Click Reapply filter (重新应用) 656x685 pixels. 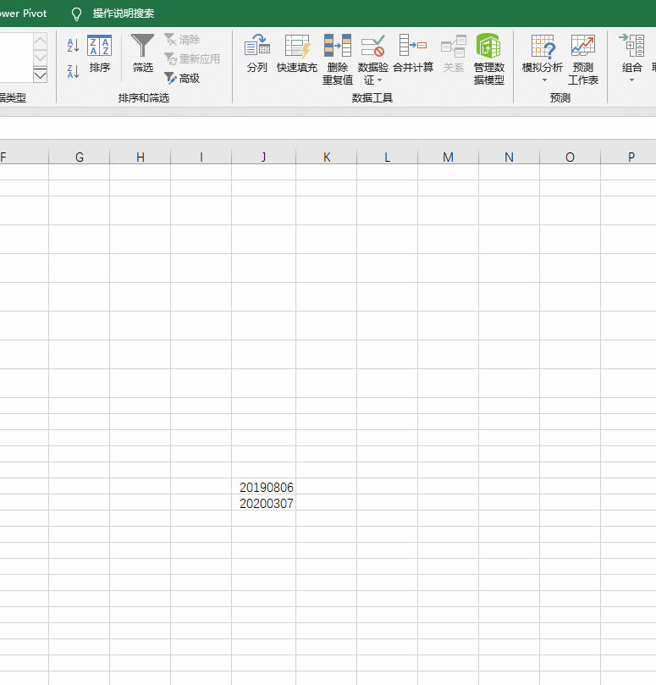(x=192, y=58)
